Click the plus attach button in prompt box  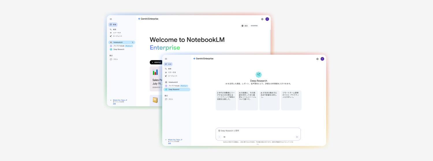coord(219,137)
